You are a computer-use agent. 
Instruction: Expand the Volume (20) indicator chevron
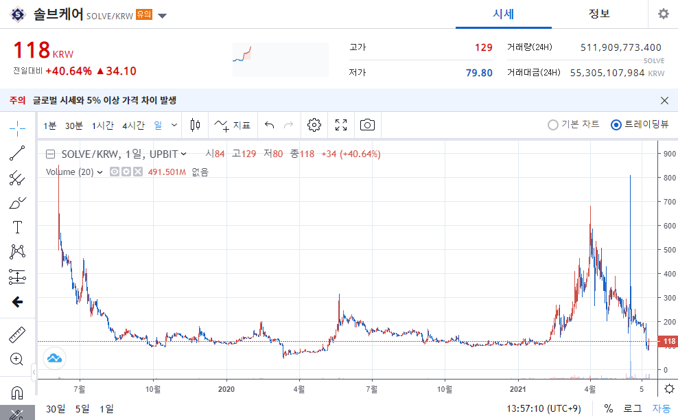click(x=100, y=172)
